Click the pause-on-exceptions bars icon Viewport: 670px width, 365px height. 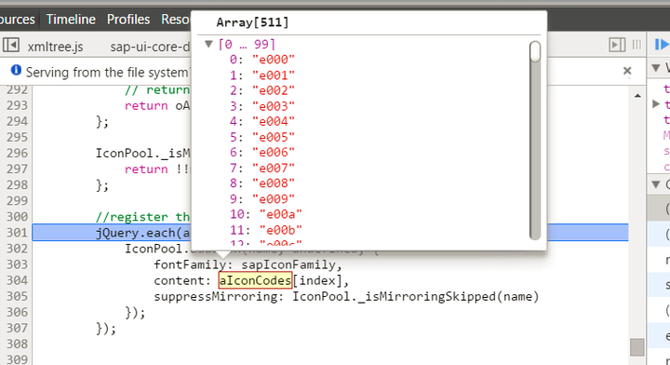point(636,45)
